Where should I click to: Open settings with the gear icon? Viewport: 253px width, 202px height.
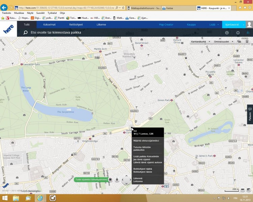pos(238,33)
